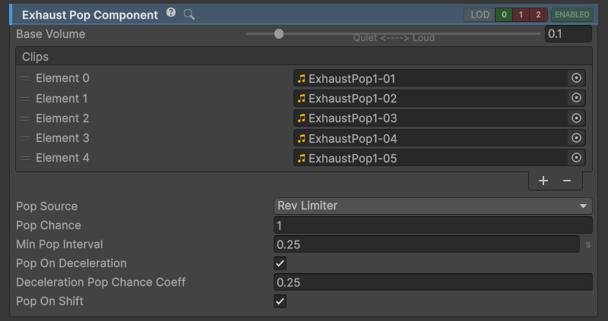Open object picker for ExhaustPop1-04
The height and width of the screenshot is (321, 608).
coord(576,138)
